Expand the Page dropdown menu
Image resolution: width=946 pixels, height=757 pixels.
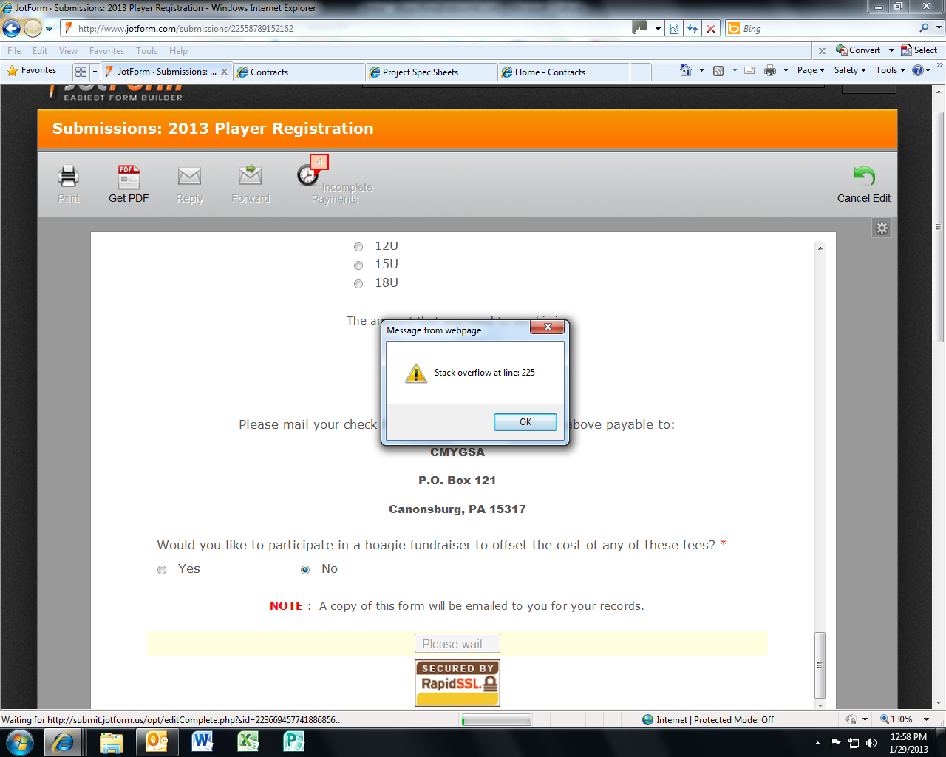(811, 71)
